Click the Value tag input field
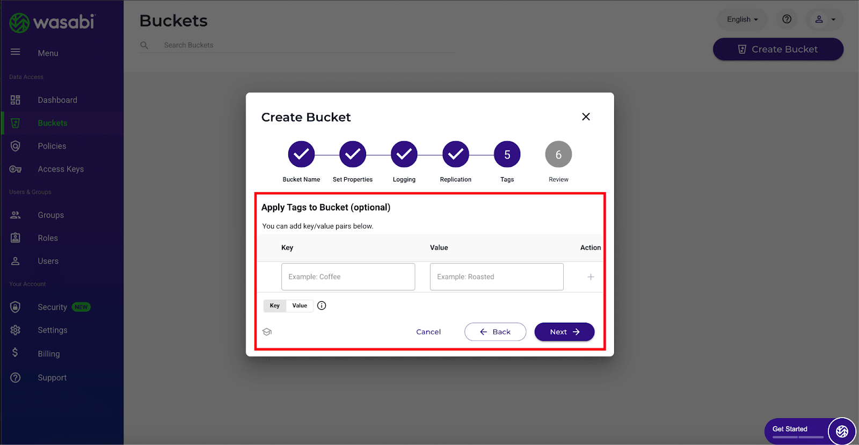Screen dimensions: 859x445 pos(497,276)
